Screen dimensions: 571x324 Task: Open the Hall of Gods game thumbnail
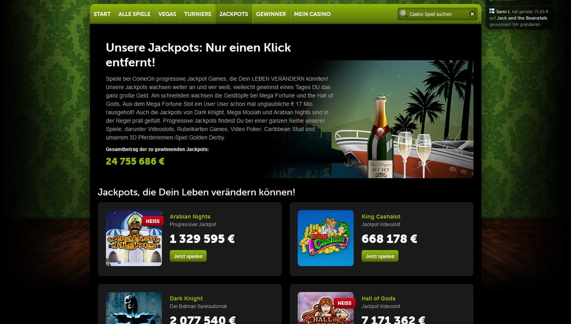click(x=326, y=308)
